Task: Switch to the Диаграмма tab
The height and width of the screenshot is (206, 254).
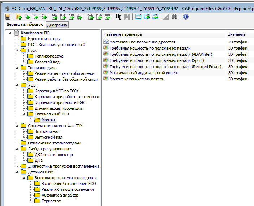Action: point(57,25)
